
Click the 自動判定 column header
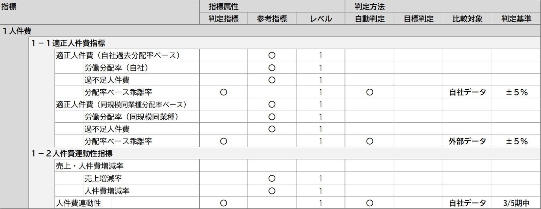click(x=370, y=19)
